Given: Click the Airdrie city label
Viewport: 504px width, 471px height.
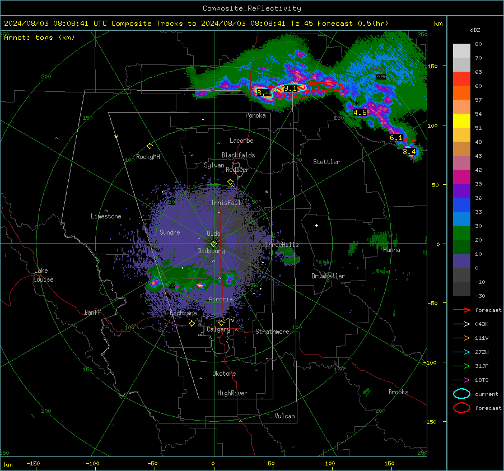Looking at the screenshot, I should tap(221, 299).
